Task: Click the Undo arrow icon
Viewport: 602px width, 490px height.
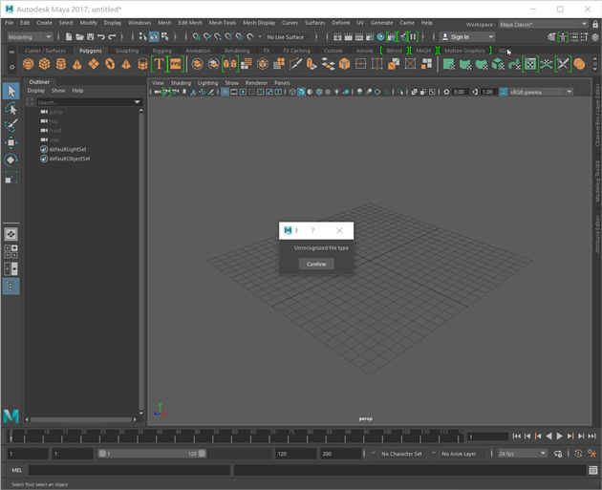Action: point(100,37)
